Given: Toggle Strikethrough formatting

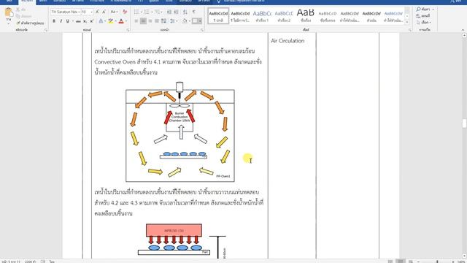Looking at the screenshot, I should point(78,21).
